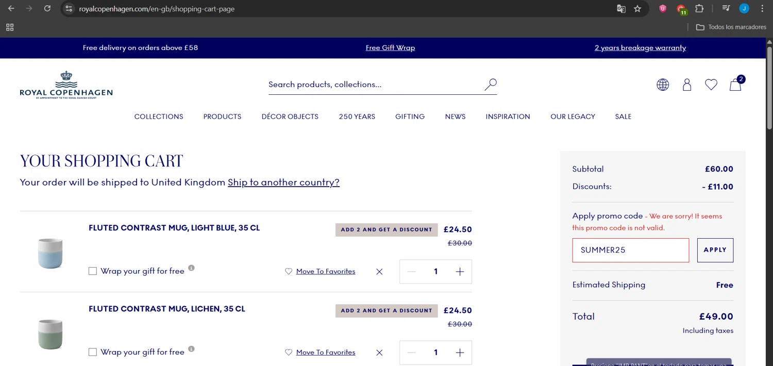Open the Chrome profile avatar J
Screen dimensions: 773x366
click(744, 9)
